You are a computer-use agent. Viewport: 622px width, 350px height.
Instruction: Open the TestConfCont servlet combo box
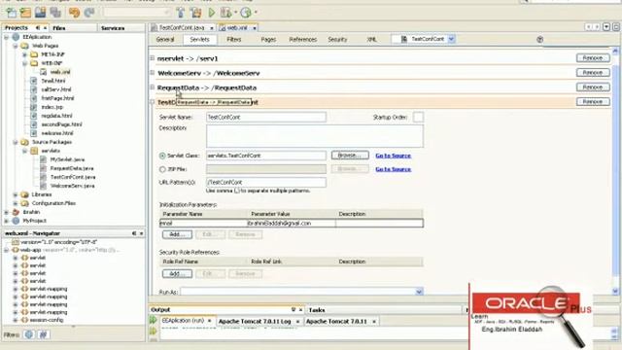pyautogui.click(x=451, y=39)
